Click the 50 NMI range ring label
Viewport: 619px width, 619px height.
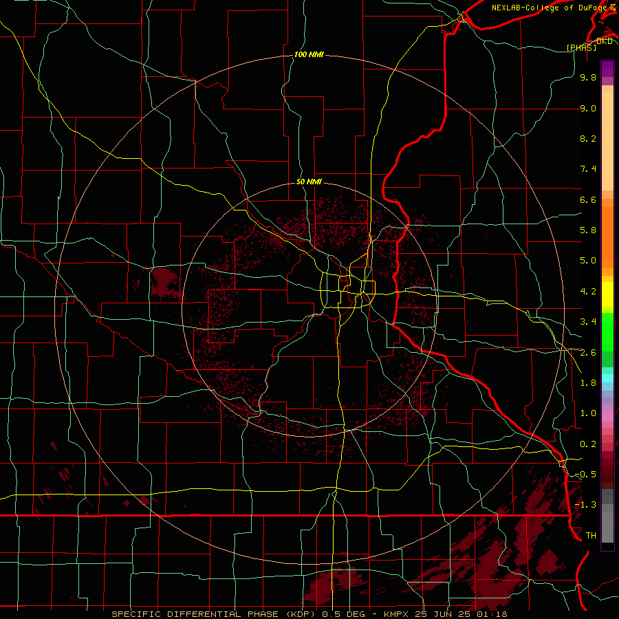click(309, 182)
